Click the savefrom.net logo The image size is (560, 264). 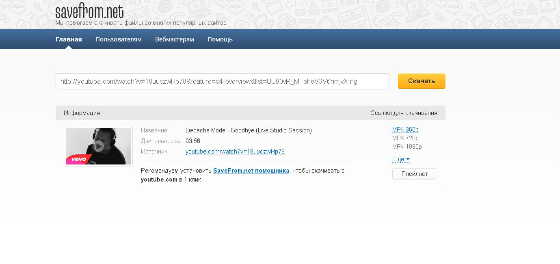pos(89,11)
